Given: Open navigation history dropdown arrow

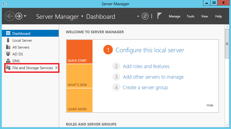Looking at the screenshot, I should (25, 16).
